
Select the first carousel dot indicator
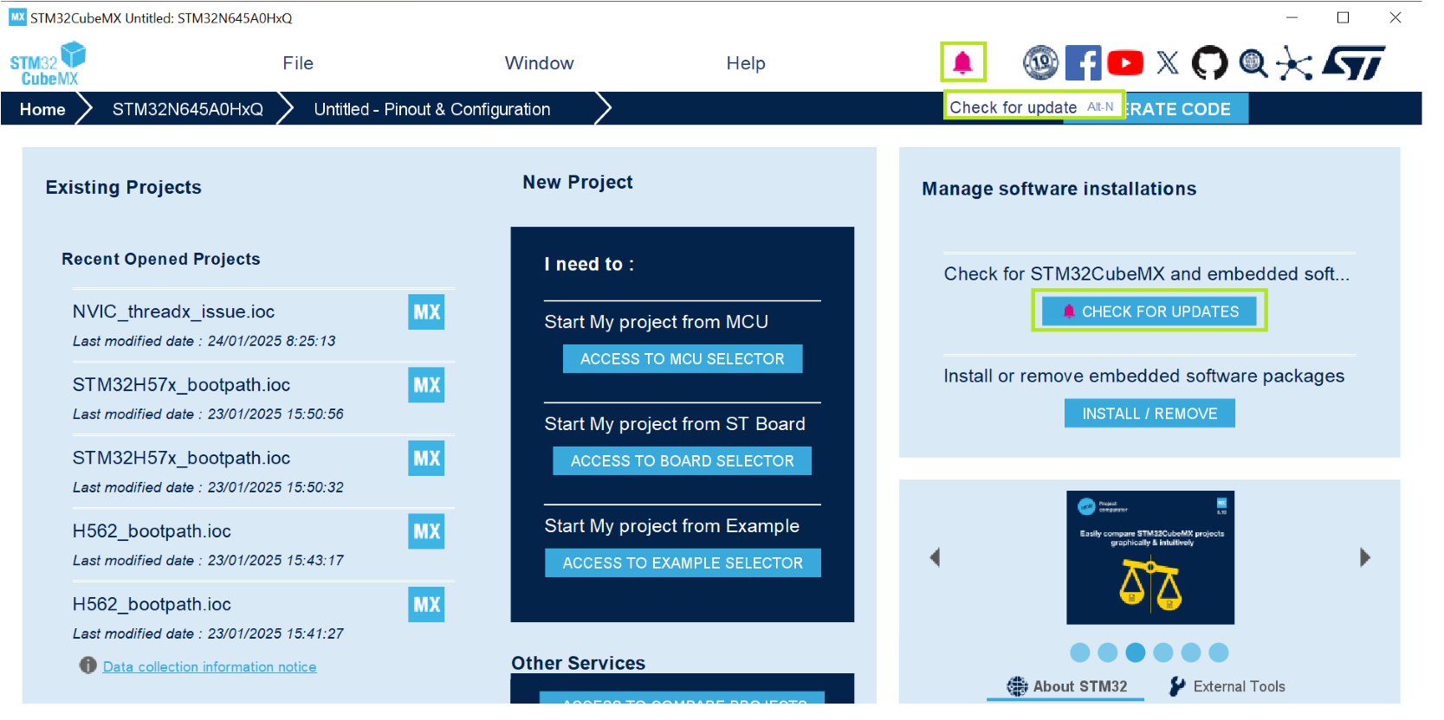1080,652
